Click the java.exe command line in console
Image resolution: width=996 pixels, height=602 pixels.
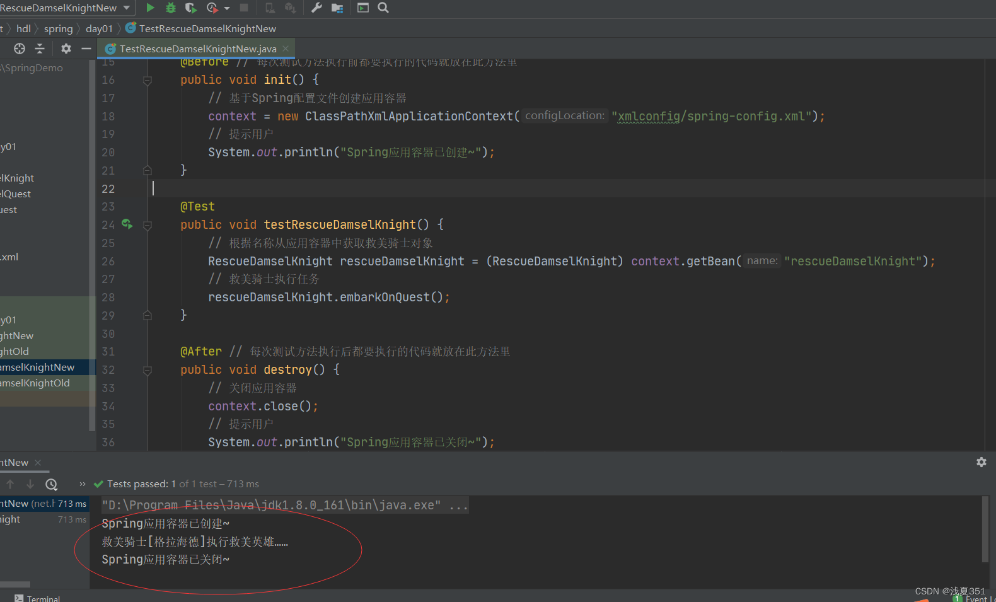coord(285,505)
